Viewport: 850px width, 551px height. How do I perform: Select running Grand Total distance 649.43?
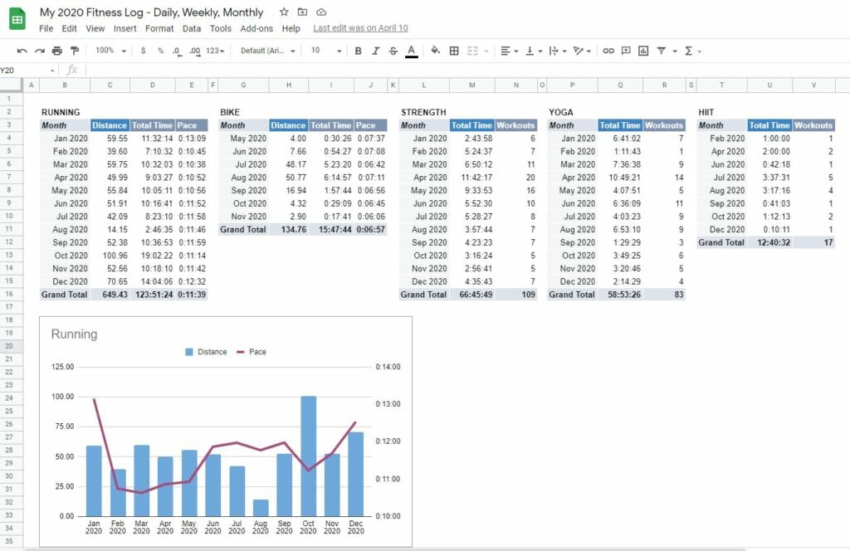[x=110, y=295]
